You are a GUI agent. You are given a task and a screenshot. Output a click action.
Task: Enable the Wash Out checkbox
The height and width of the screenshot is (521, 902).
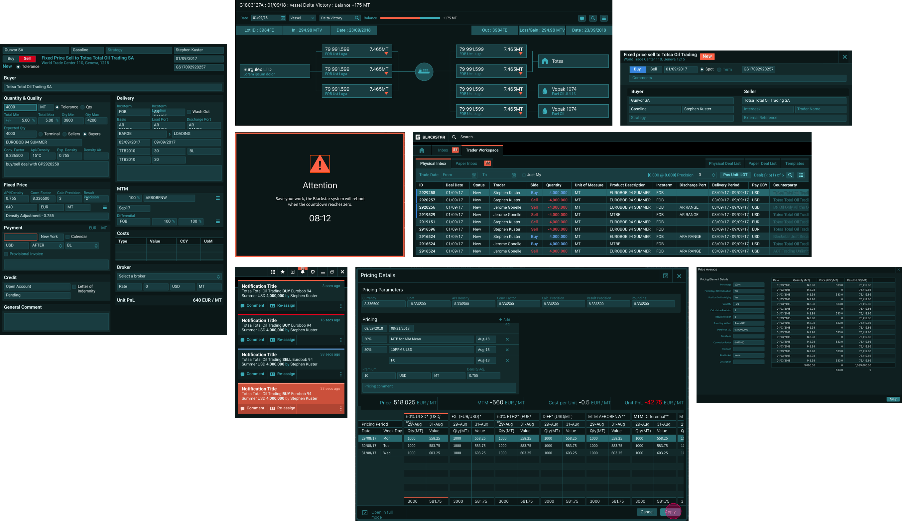(x=189, y=112)
